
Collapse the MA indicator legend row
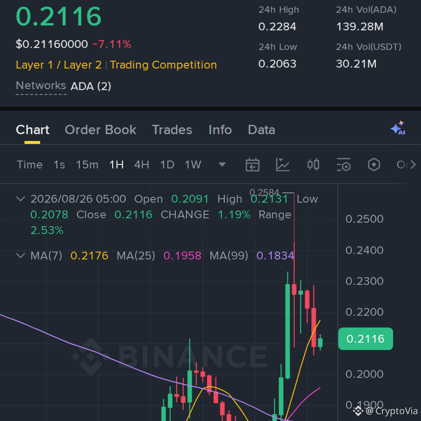tap(21, 255)
